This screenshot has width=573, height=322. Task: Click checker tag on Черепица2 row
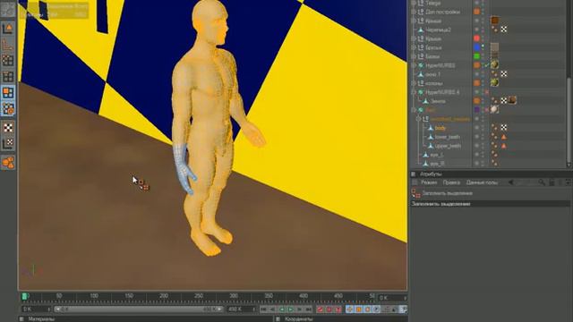pos(504,30)
